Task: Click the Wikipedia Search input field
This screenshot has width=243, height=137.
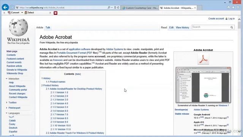Action: tap(211, 27)
